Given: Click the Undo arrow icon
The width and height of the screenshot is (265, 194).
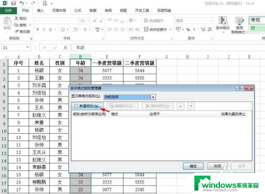Looking at the screenshot, I should pos(22,3).
